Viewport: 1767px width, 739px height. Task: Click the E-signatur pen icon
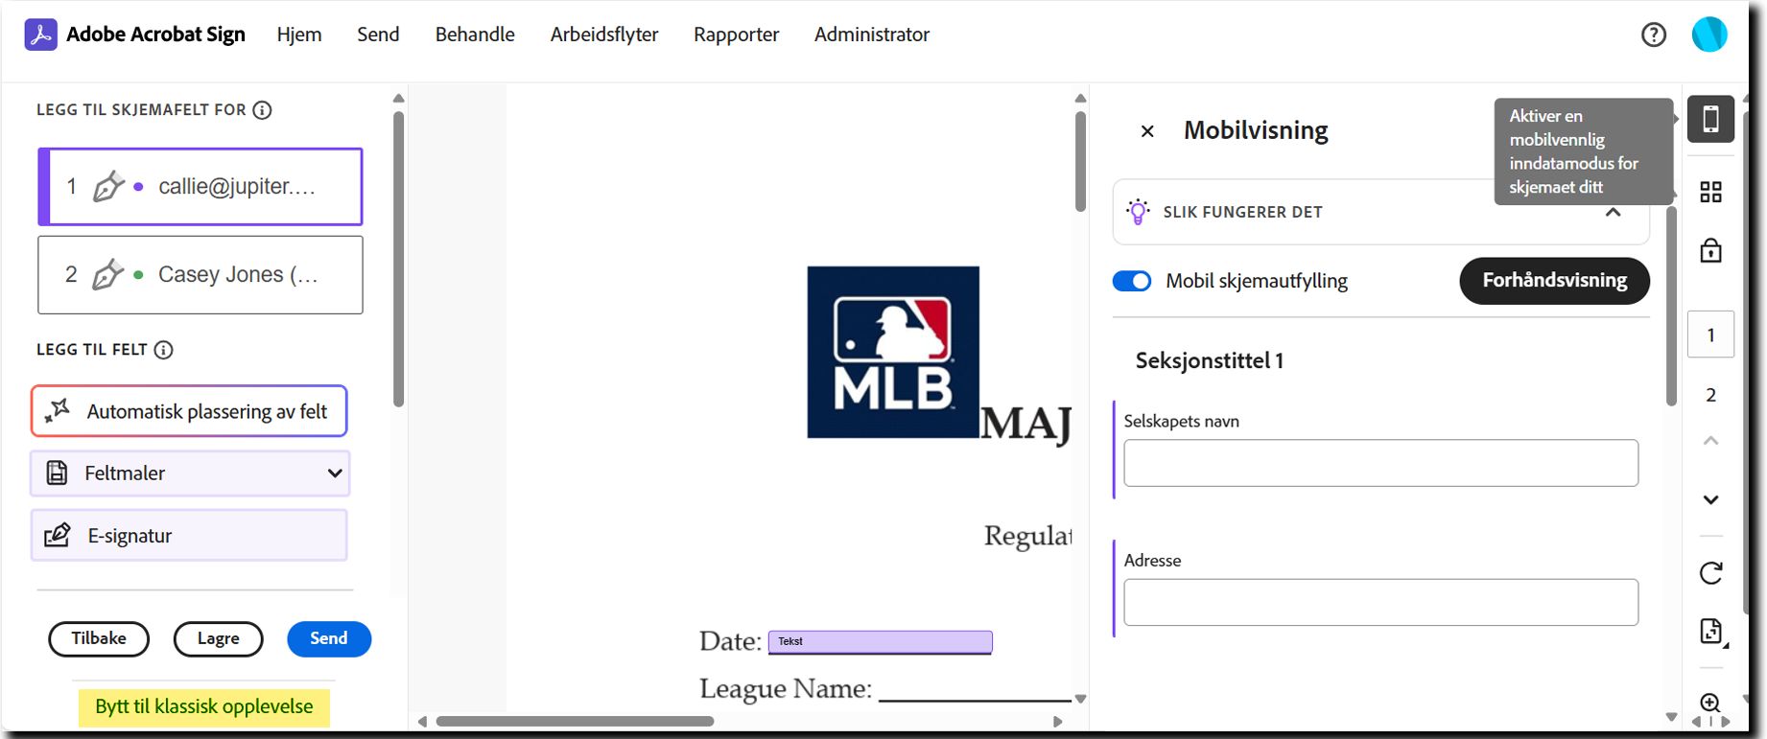click(x=58, y=535)
